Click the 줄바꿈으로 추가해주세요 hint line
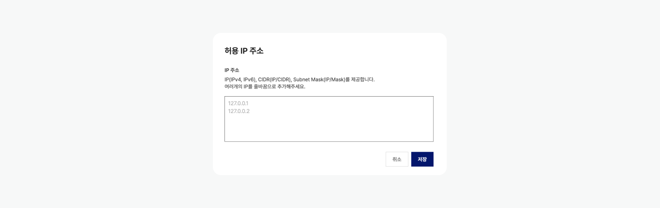The width and height of the screenshot is (660, 208). (265, 87)
